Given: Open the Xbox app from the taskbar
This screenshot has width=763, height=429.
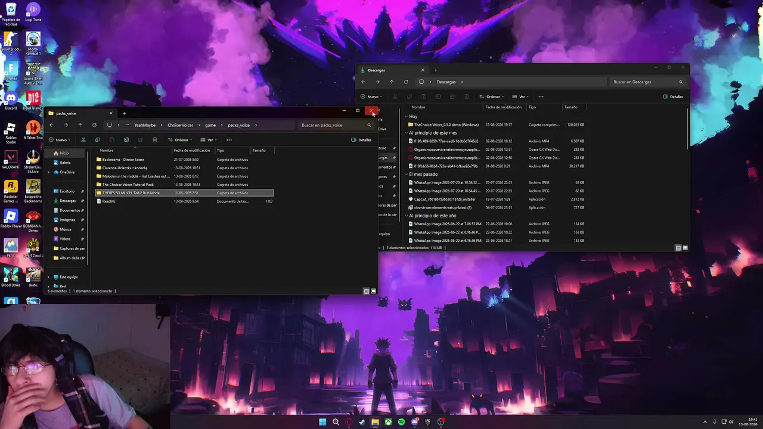Looking at the screenshot, I should (388, 422).
